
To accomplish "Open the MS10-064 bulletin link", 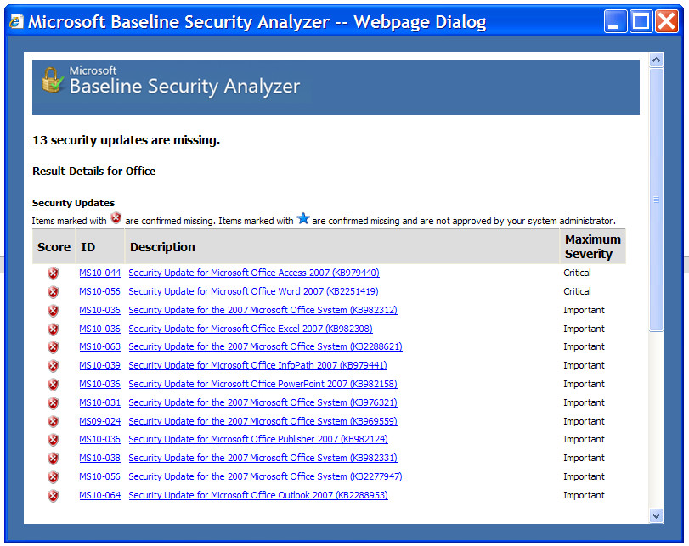I will [x=99, y=495].
